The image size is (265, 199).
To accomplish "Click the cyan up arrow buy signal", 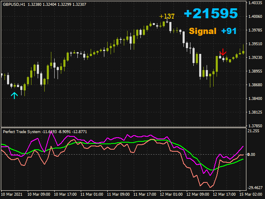I will [x=14, y=95].
